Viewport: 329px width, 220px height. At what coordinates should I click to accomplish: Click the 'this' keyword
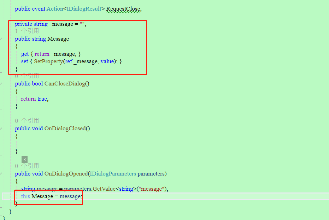(25, 196)
